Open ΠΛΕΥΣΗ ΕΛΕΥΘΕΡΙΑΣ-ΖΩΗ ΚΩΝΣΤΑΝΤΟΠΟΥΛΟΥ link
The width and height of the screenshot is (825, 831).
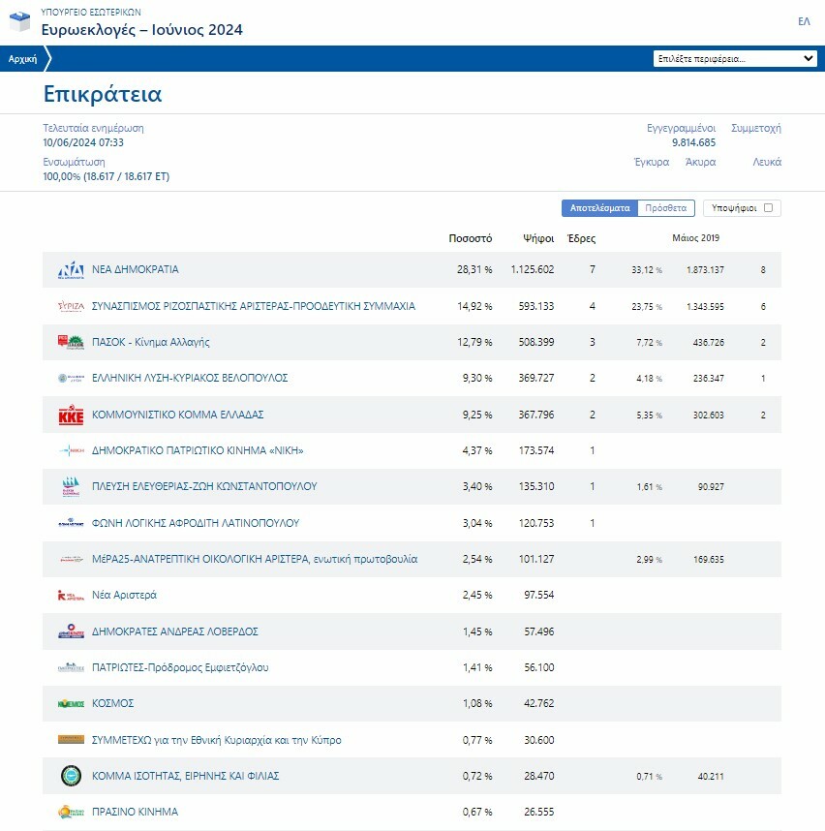tap(204, 486)
